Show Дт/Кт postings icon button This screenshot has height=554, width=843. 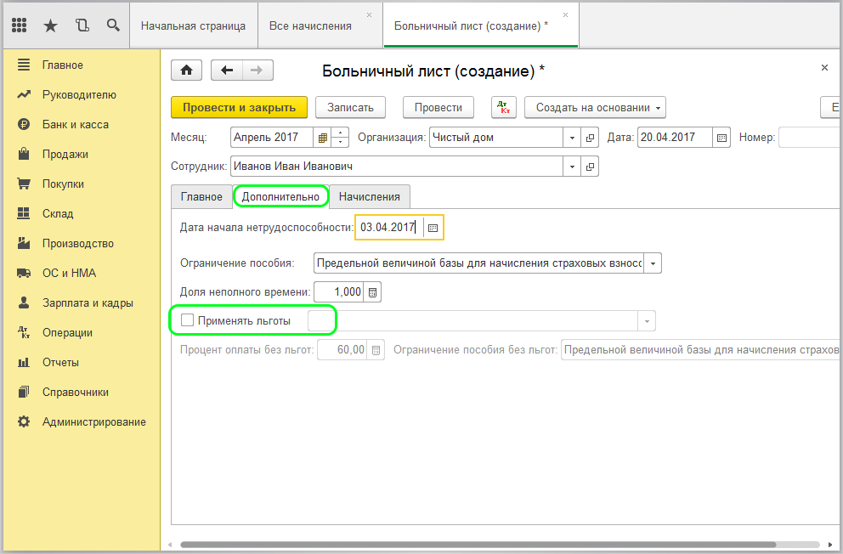coord(504,108)
